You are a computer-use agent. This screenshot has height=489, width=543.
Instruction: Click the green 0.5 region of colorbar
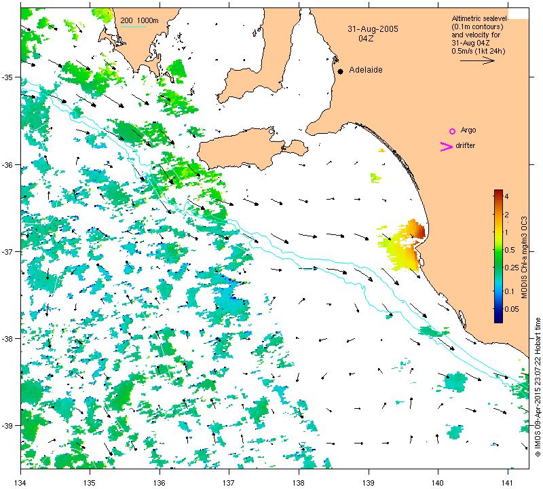coord(498,250)
